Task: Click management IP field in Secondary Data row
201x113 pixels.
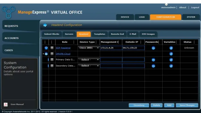Action: [x=111, y=66]
